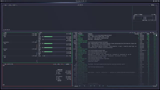
Task: Click the 21:08:07 clock in btop header
Action: click(x=80, y=5)
